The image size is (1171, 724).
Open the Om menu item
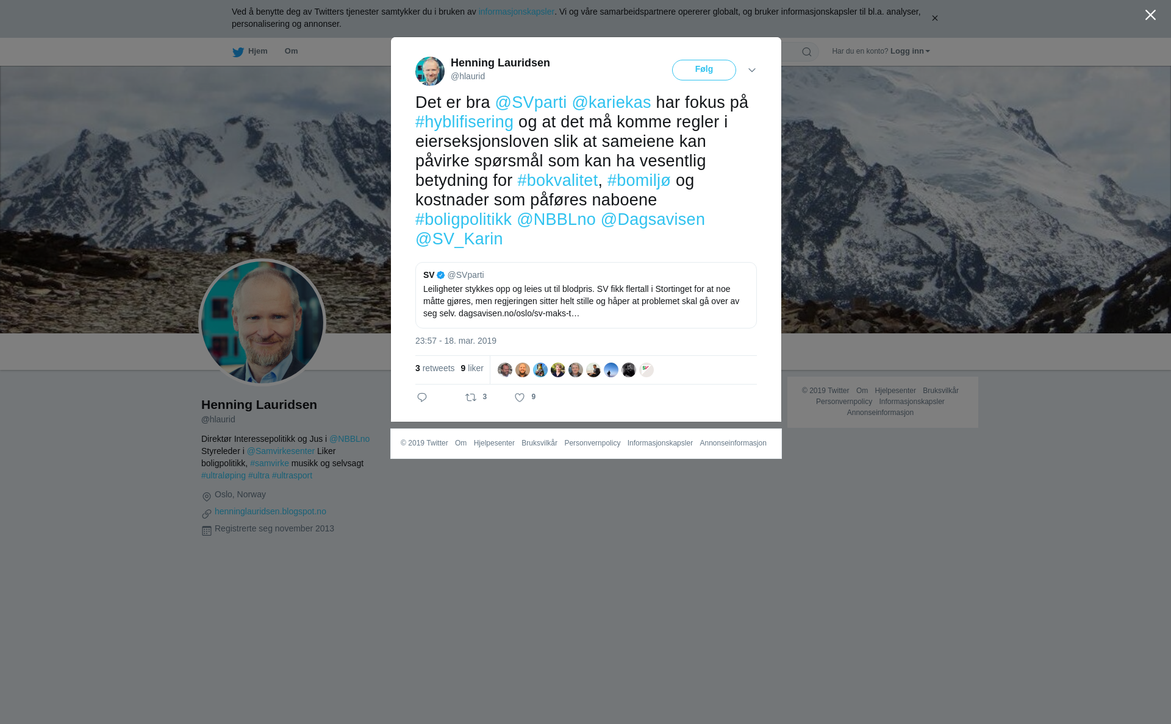click(291, 51)
